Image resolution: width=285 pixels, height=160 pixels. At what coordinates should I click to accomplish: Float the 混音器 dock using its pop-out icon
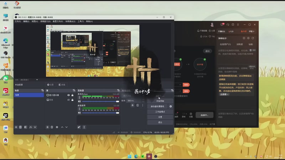[118, 90]
